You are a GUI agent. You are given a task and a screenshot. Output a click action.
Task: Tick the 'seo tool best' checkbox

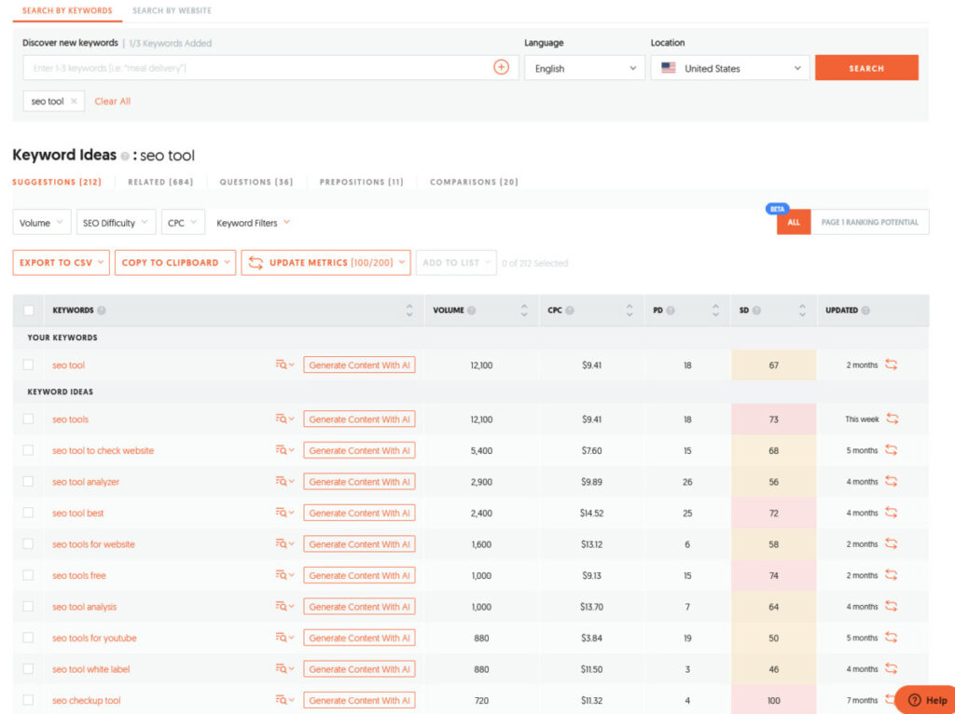tap(28, 513)
